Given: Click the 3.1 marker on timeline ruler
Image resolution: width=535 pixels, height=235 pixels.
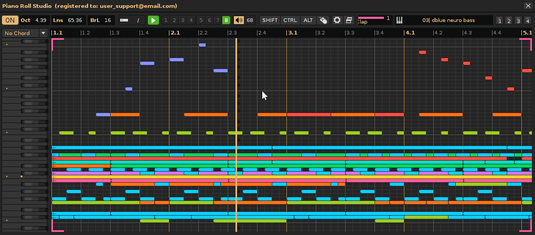Looking at the screenshot, I should coord(292,32).
